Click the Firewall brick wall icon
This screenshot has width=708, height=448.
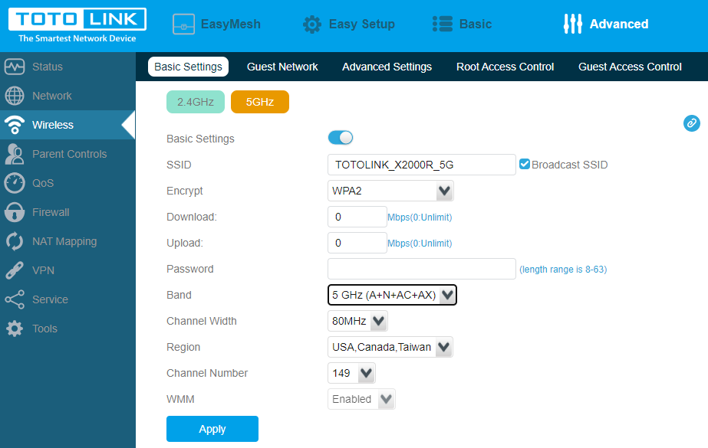click(15, 212)
